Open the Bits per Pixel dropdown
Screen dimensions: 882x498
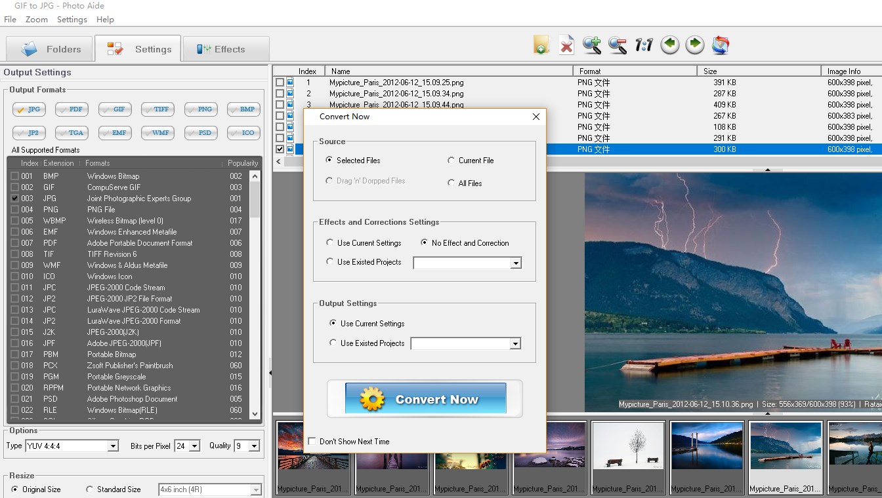(194, 446)
